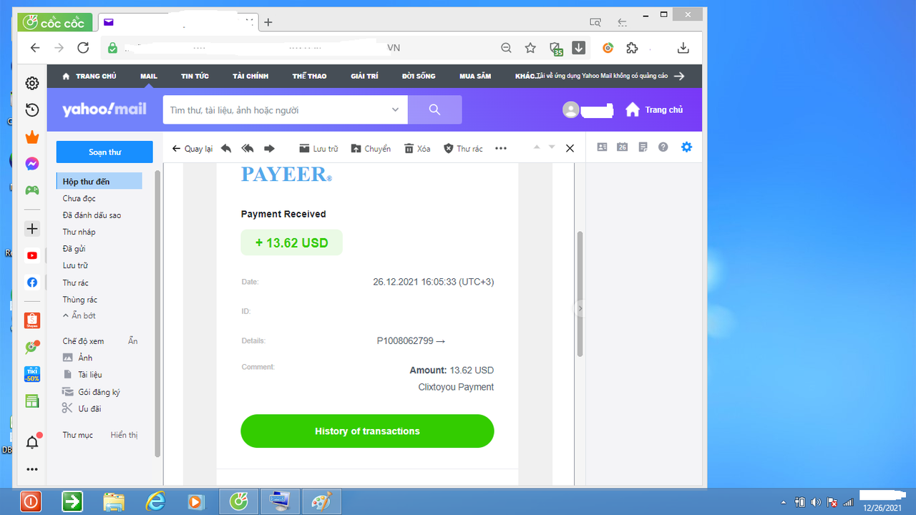Screen dimensions: 916x515
Task: Open TRANG CHỦ in Yahoo nav bar
Action: tap(89, 76)
